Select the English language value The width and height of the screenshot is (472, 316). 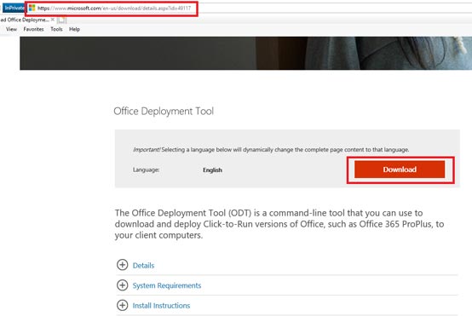212,170
